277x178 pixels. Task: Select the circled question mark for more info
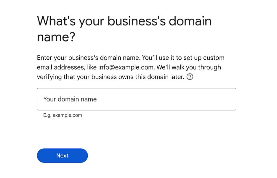(x=190, y=77)
